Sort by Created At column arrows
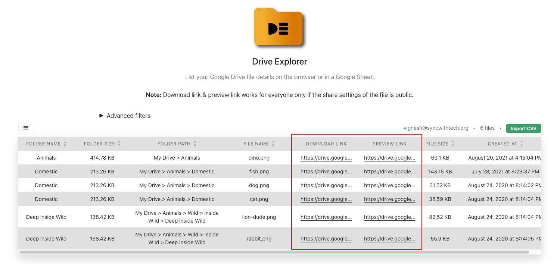This screenshot has height=264, width=560. [522, 144]
